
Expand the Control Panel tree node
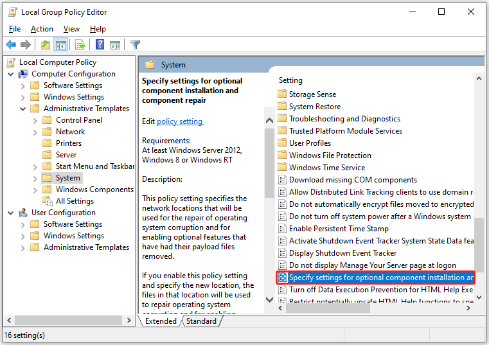(x=35, y=120)
